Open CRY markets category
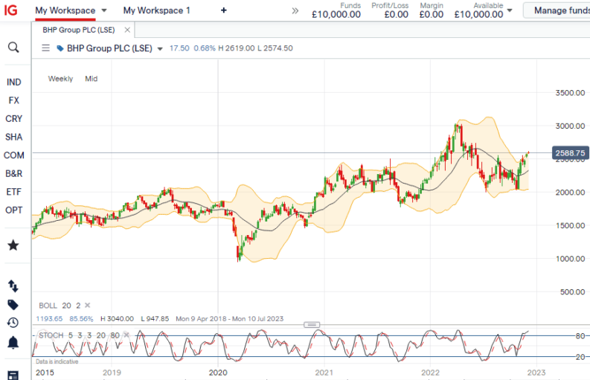 pos(13,118)
